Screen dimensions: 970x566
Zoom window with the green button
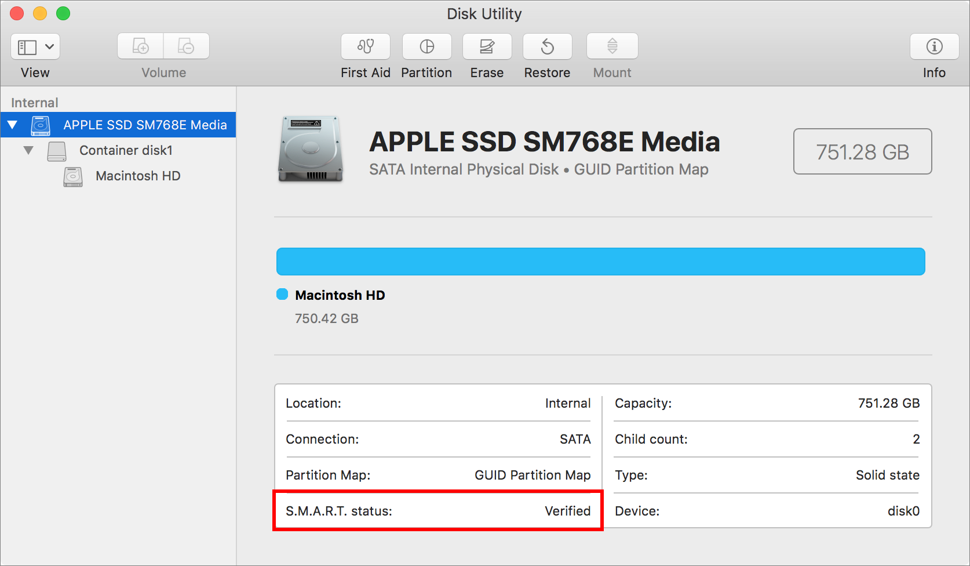click(x=63, y=13)
